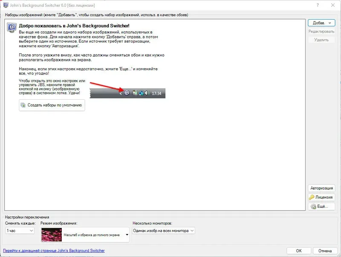
Task: Click the icon on Создать наборы по умолчанию
Action: tap(23, 105)
